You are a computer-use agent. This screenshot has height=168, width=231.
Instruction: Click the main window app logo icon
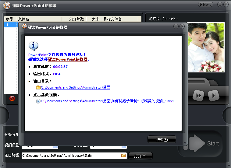[x=7, y=5]
